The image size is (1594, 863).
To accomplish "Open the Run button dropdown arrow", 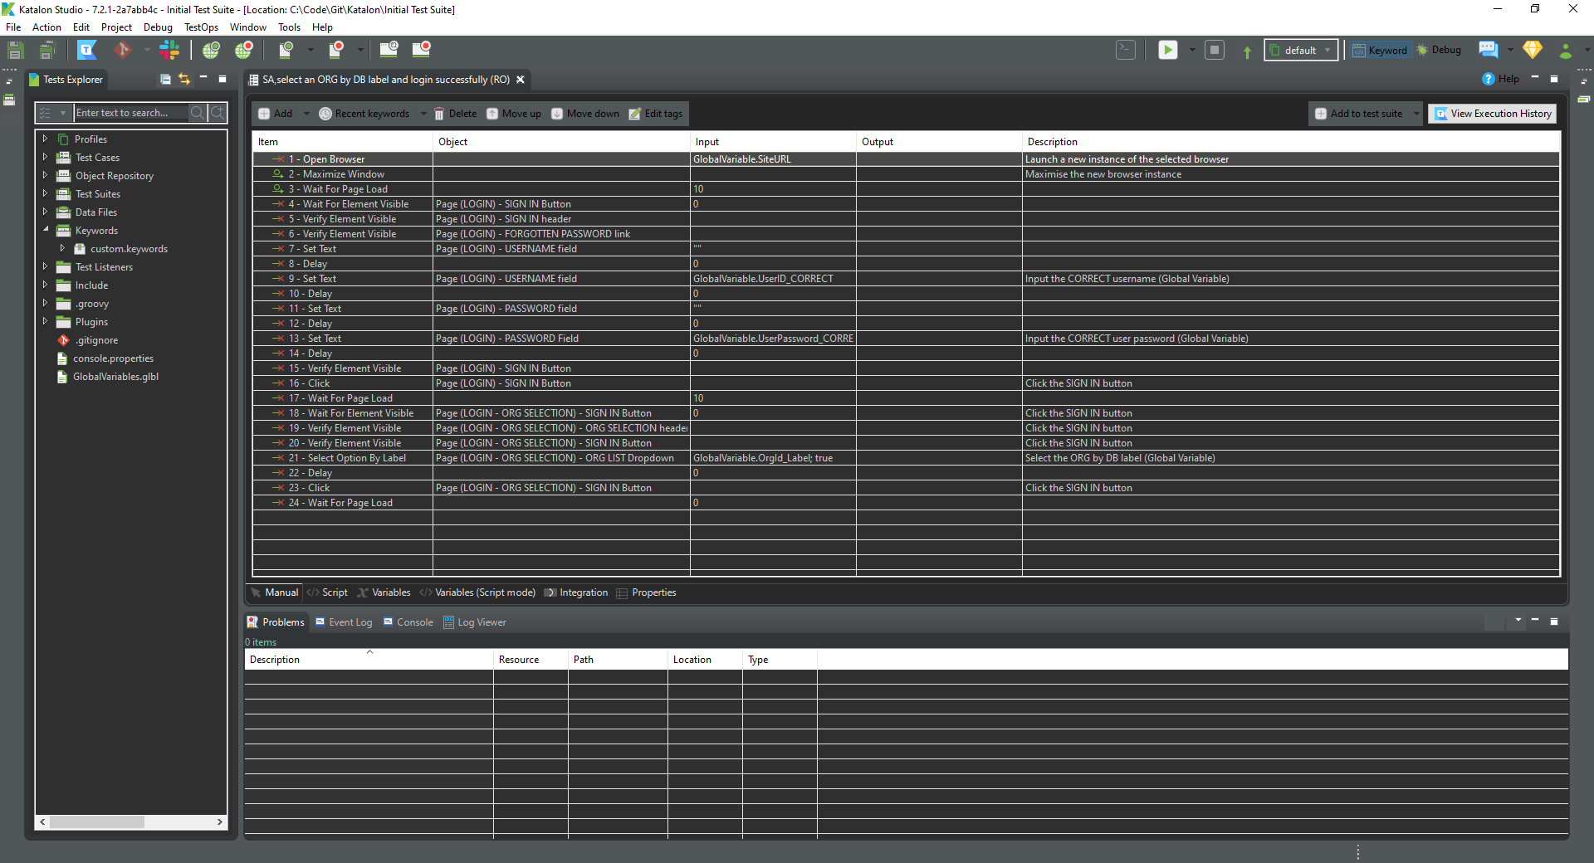I will 1192,50.
